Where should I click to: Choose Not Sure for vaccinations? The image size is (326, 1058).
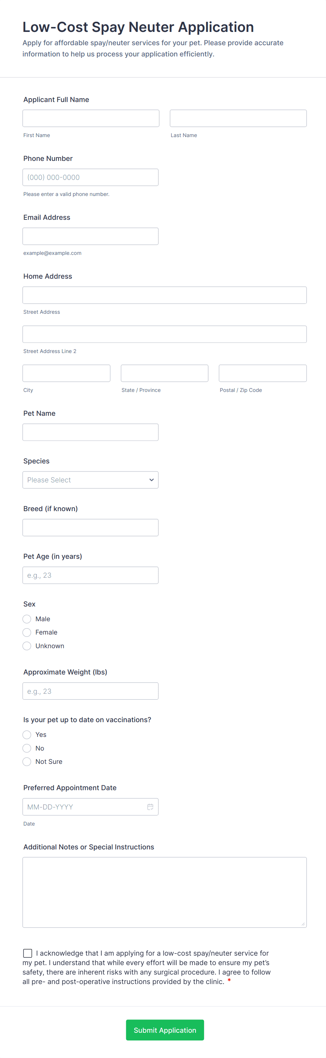tap(27, 762)
